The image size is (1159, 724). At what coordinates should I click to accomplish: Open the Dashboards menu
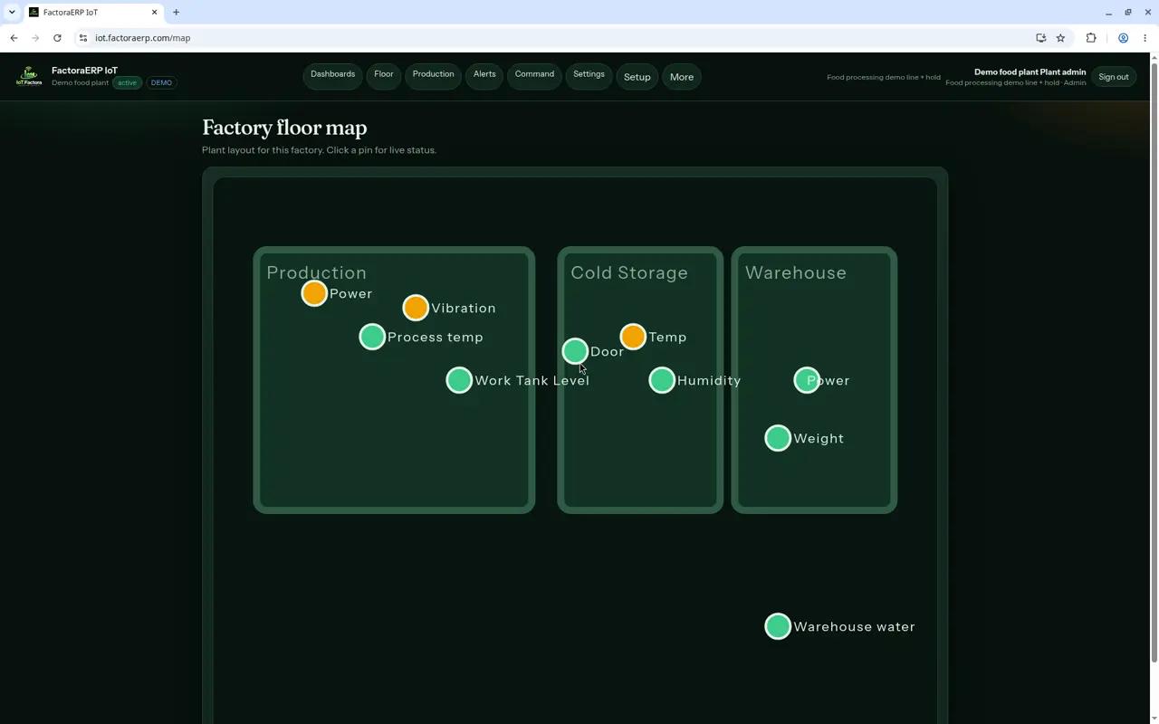[x=332, y=76]
